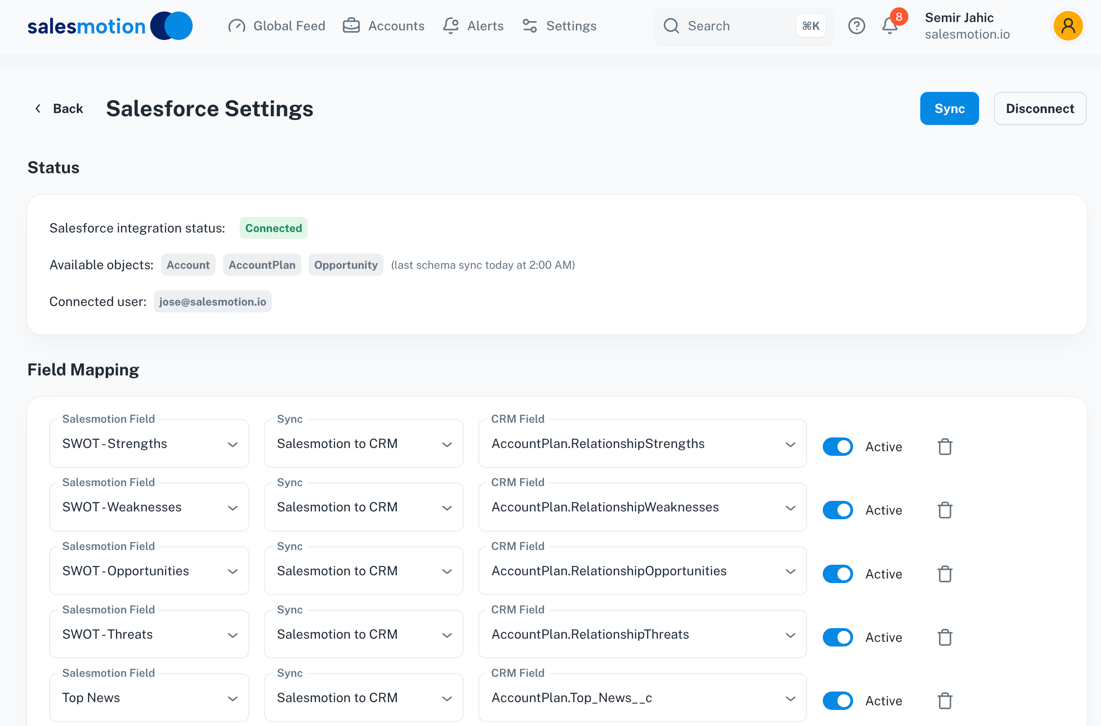Click the AccountPlan object chip
Viewport: 1101px width, 726px height.
(262, 265)
